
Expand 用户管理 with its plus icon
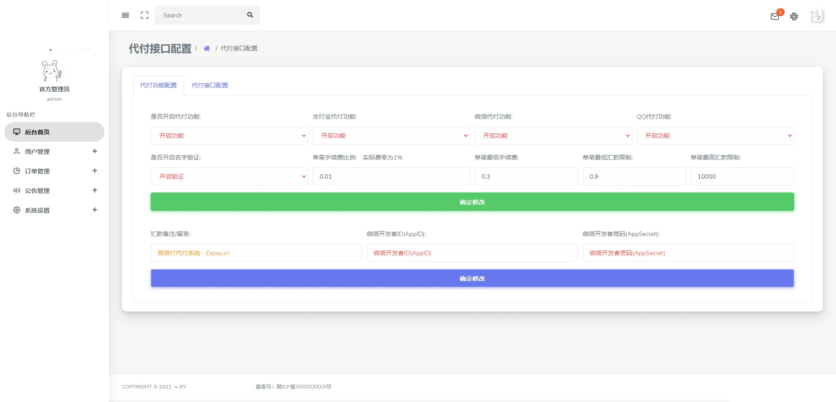coord(94,151)
